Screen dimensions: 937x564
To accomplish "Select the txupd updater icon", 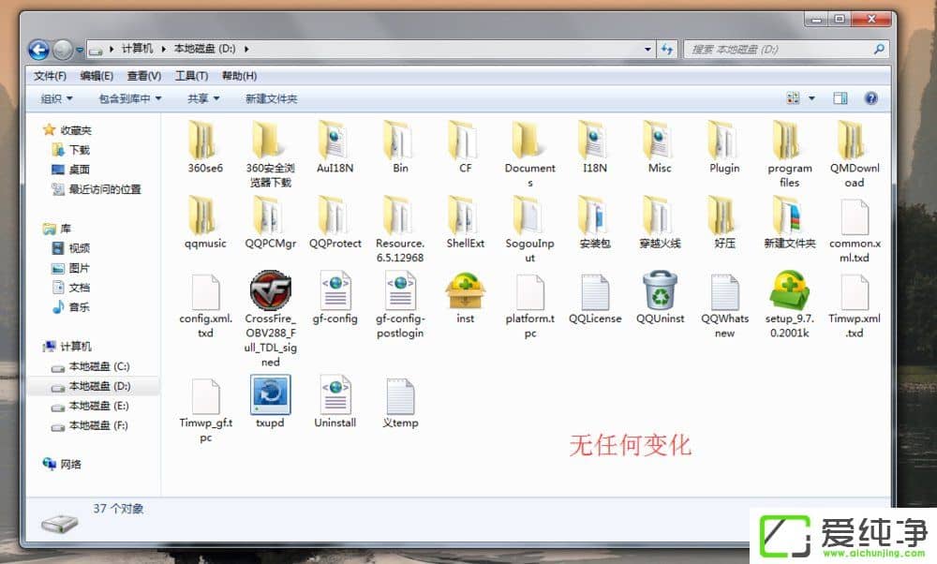I will coord(270,394).
